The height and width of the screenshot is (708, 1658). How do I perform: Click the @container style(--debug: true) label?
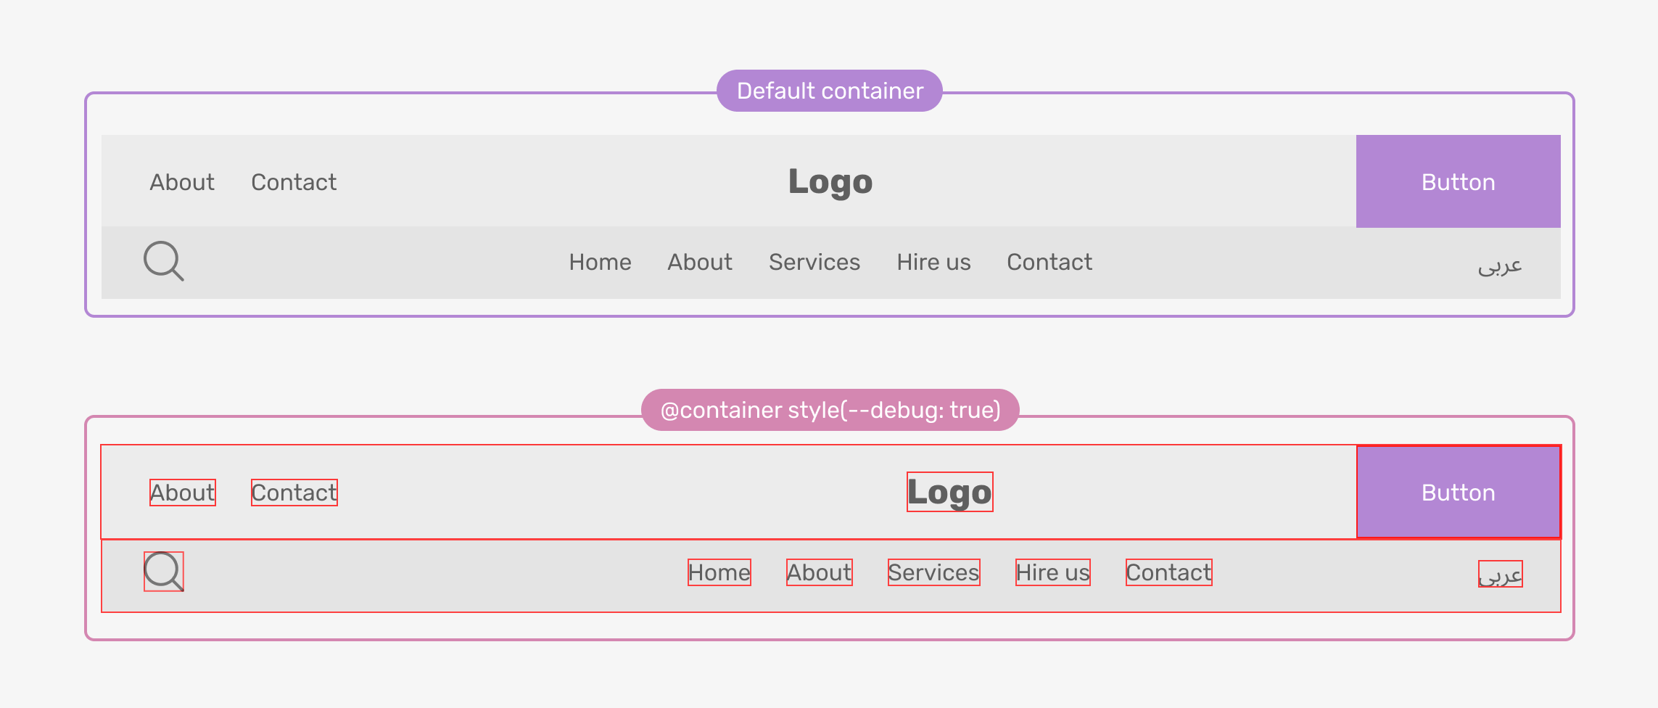pos(830,410)
